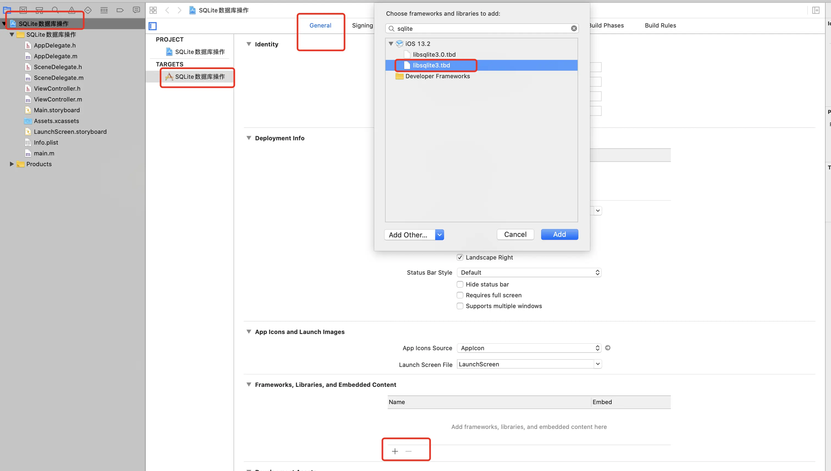Viewport: 831px width, 471px height.
Task: Click the related items grid icon
Action: point(153,10)
